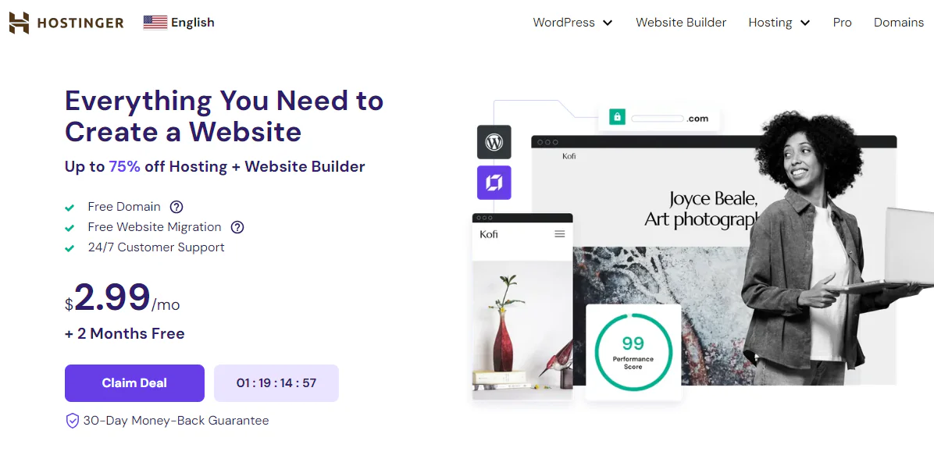The width and height of the screenshot is (934, 473).
Task: Click the WordPress logo tile
Action: click(x=494, y=142)
